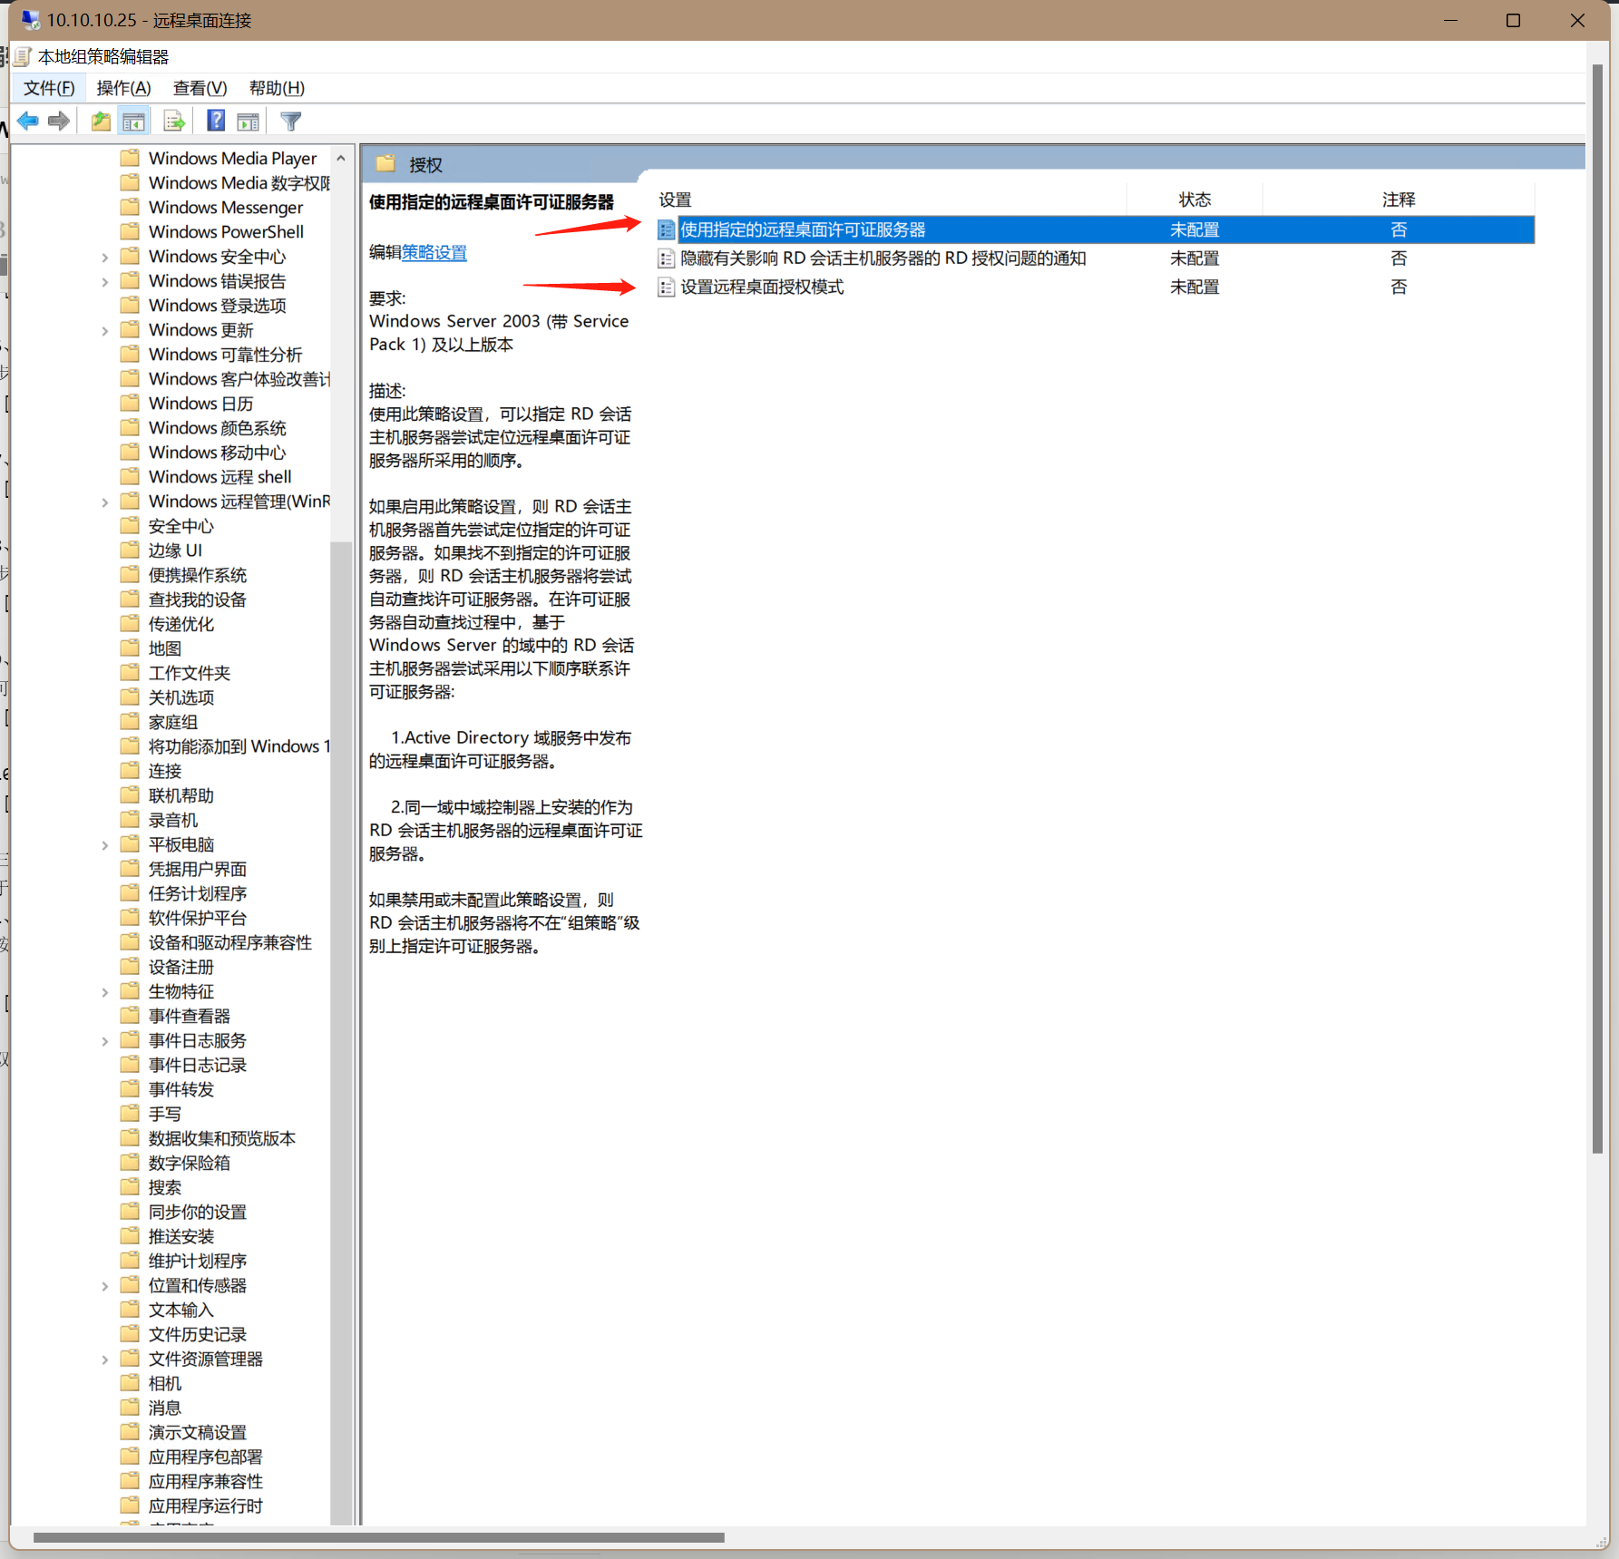
Task: Toggle the Show/Hide action pane icon
Action: point(248,121)
